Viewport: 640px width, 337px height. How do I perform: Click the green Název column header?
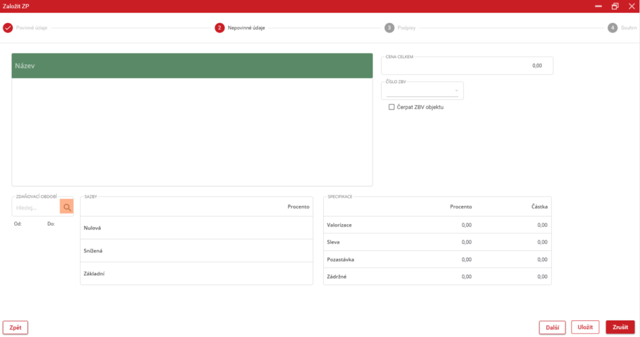pyautogui.click(x=192, y=66)
